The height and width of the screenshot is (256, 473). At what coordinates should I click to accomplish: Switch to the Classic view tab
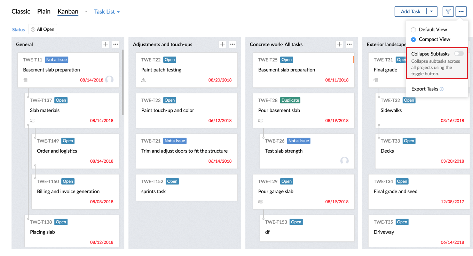tap(21, 11)
